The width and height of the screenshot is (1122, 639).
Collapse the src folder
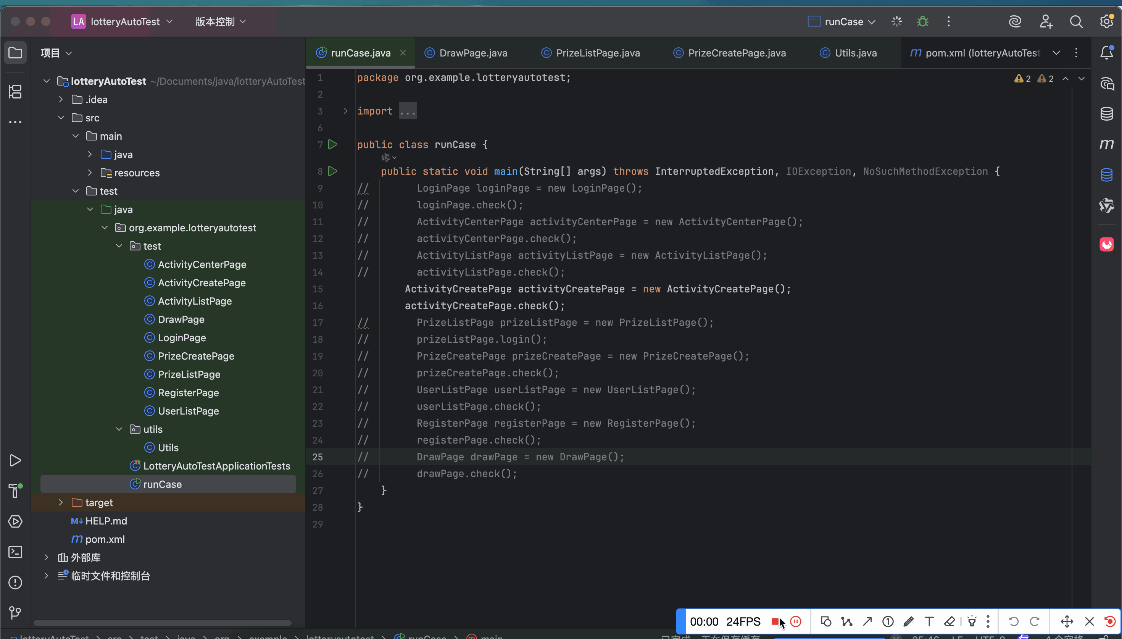tap(61, 118)
